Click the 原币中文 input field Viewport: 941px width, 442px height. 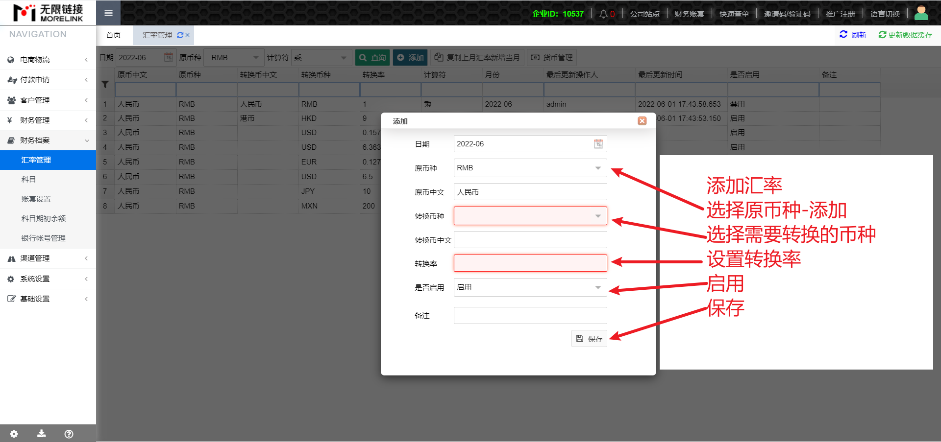[x=530, y=192]
